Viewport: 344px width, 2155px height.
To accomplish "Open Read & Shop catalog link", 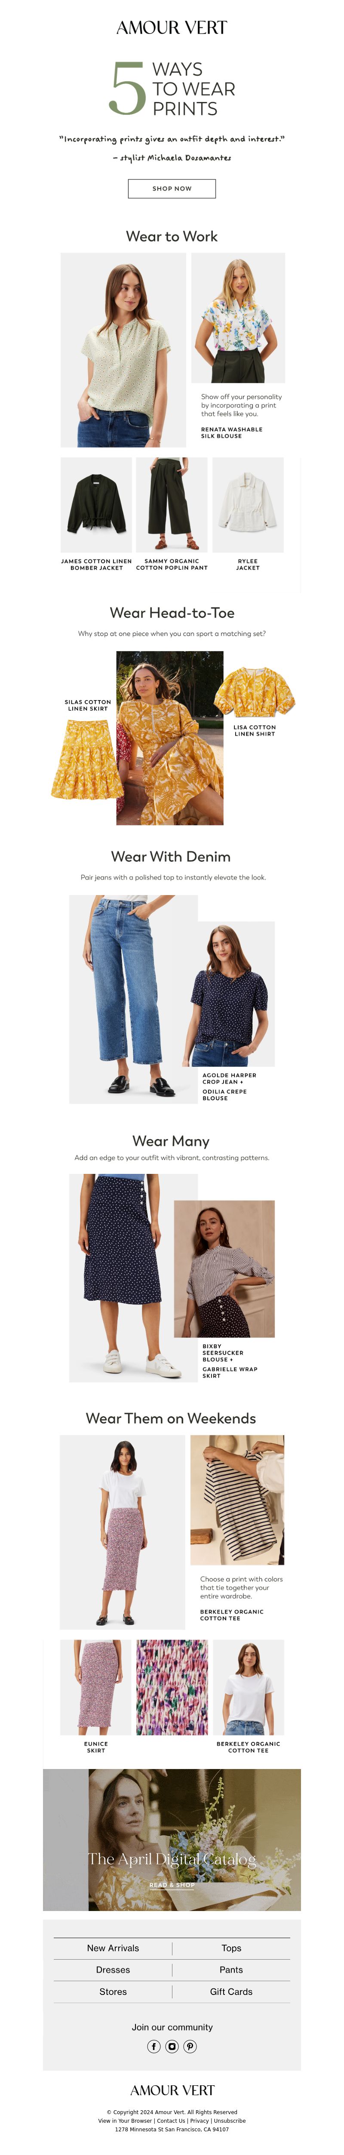I will 172,1885.
